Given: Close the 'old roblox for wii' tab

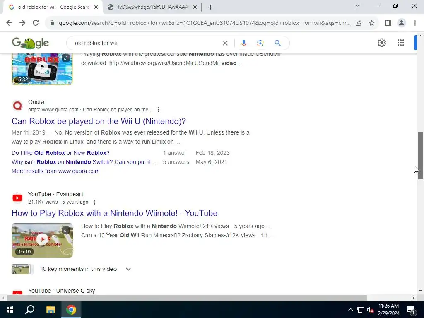Looking at the screenshot, I should pos(96,7).
